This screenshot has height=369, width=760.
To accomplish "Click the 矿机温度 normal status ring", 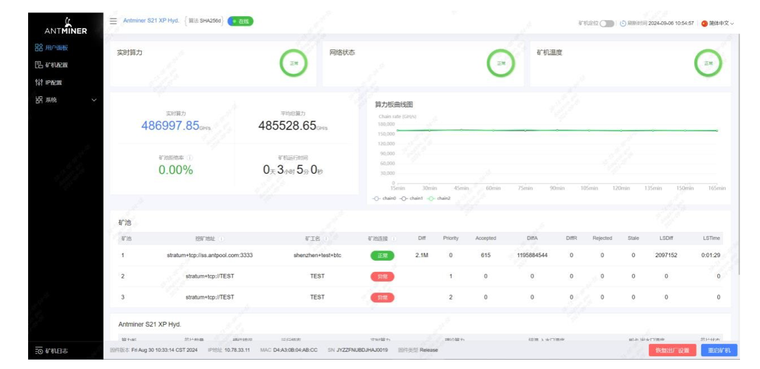I will [708, 63].
